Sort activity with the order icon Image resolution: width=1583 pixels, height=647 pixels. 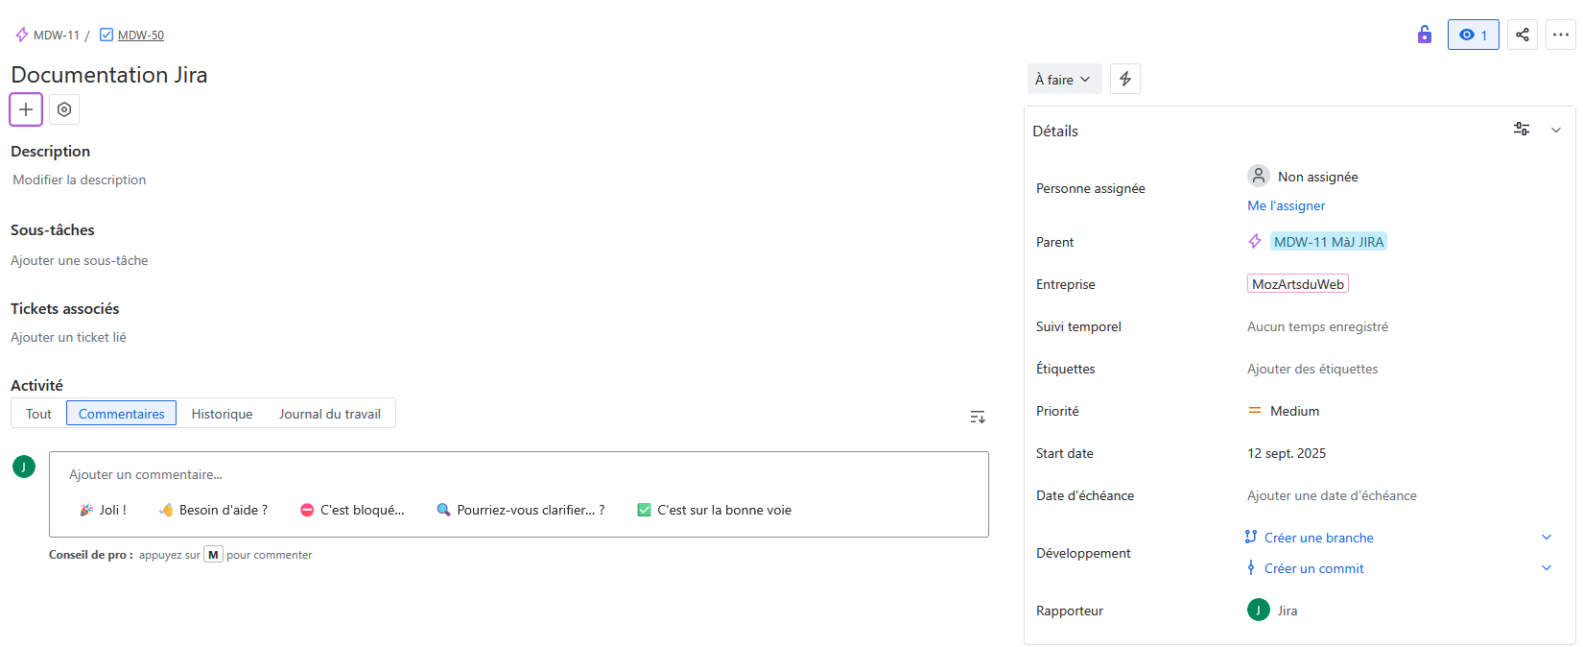coord(978,417)
